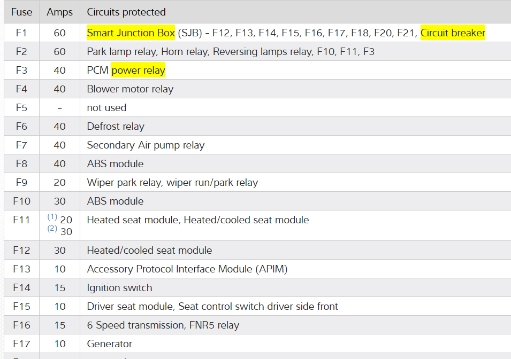Select the "Ignition switch" entry
Screen dimensions: 511x359
[x=119, y=288]
